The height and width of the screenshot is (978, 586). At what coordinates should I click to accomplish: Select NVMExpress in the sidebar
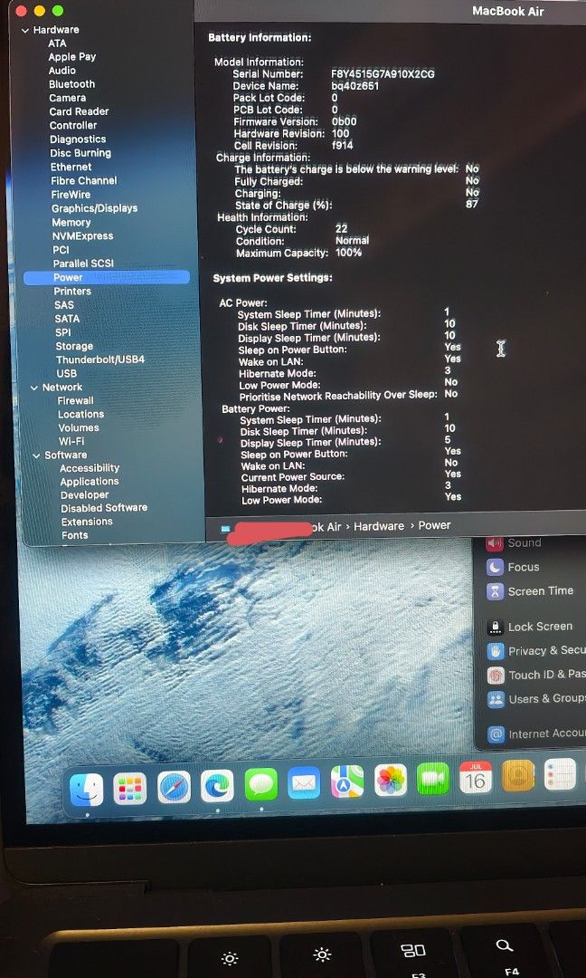click(x=83, y=236)
